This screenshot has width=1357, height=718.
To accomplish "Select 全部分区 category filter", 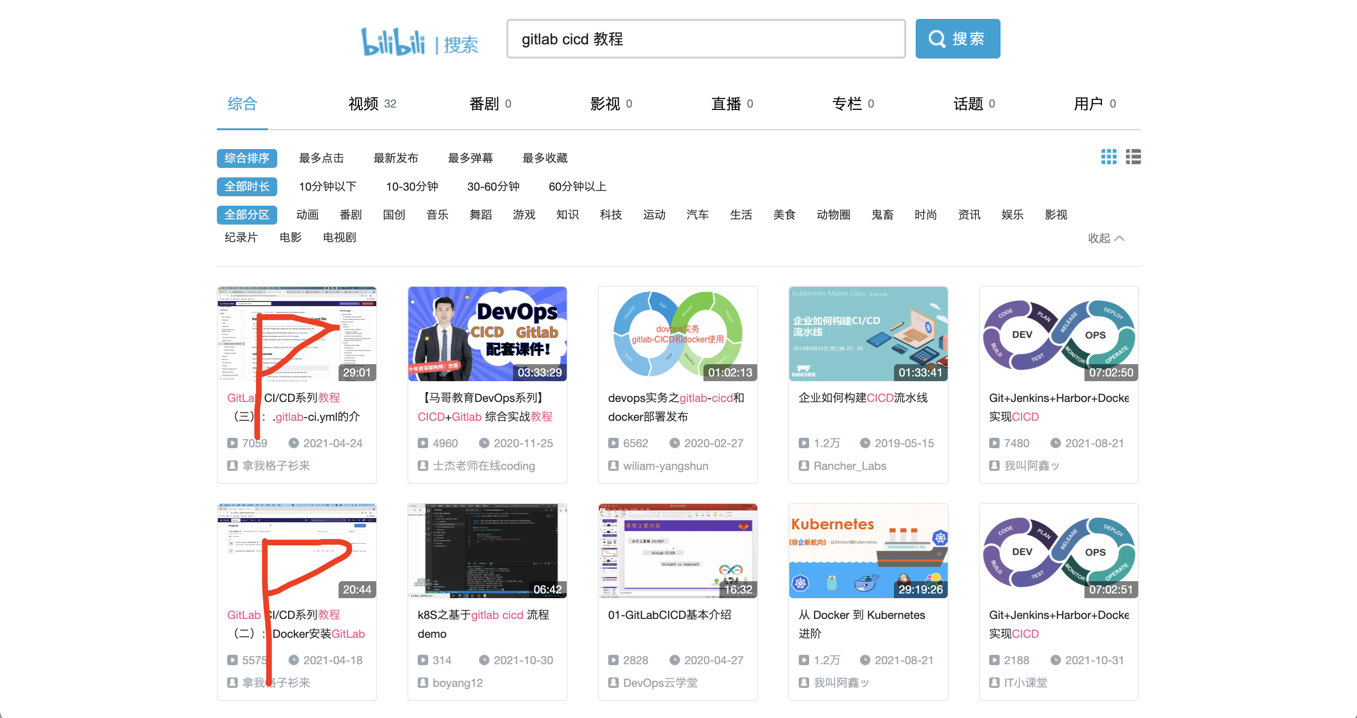I will [x=247, y=215].
